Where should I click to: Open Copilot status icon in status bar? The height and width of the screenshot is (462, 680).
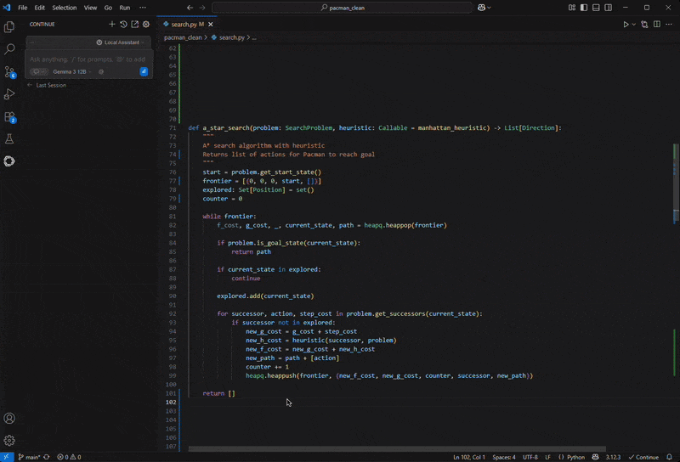[x=596, y=457]
